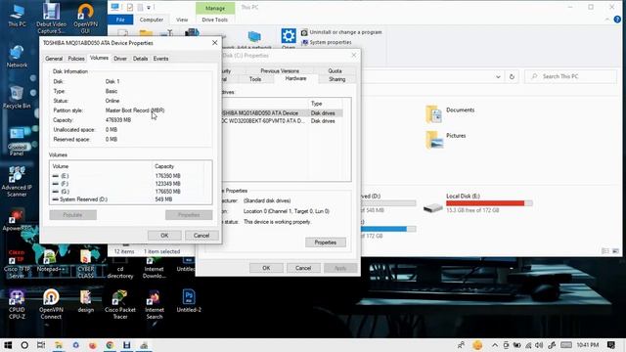Open Previous Versions tab
626x352 pixels.
(280, 70)
